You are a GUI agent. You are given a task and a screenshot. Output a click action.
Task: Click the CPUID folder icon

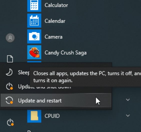coord(34,116)
